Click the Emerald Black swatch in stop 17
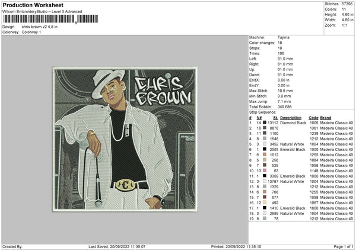 click(265, 208)
